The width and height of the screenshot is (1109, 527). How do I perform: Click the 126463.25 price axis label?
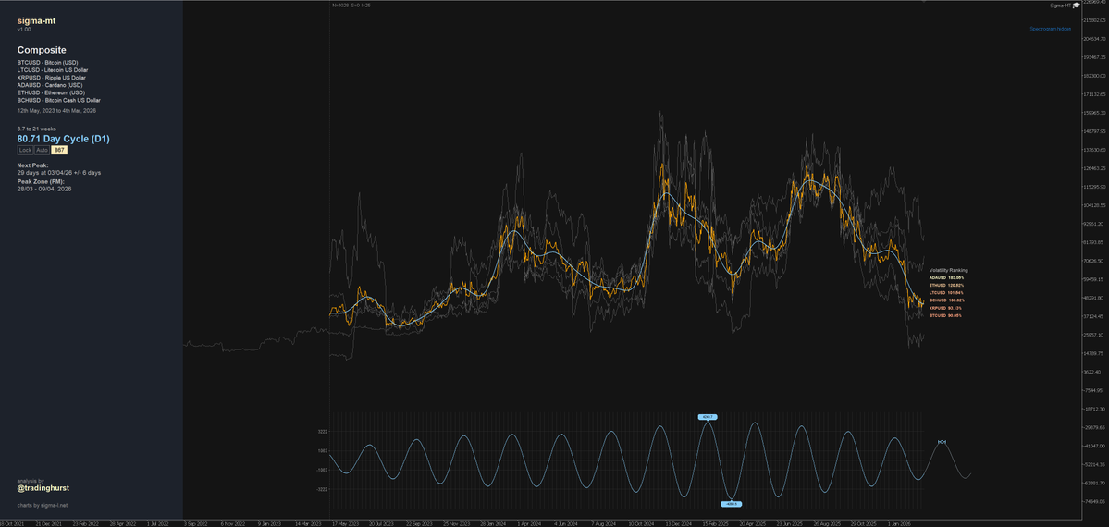click(x=1093, y=168)
